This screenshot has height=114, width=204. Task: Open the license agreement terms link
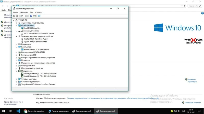coord(113,98)
